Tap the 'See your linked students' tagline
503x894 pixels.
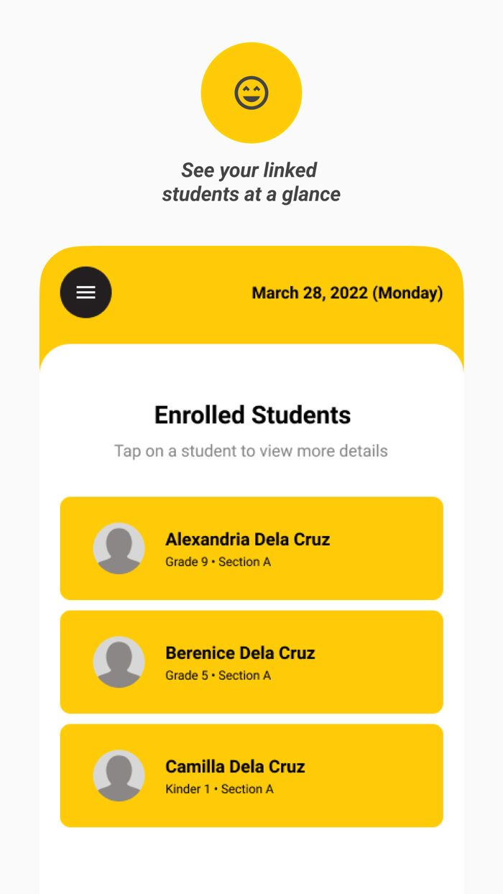[251, 182]
